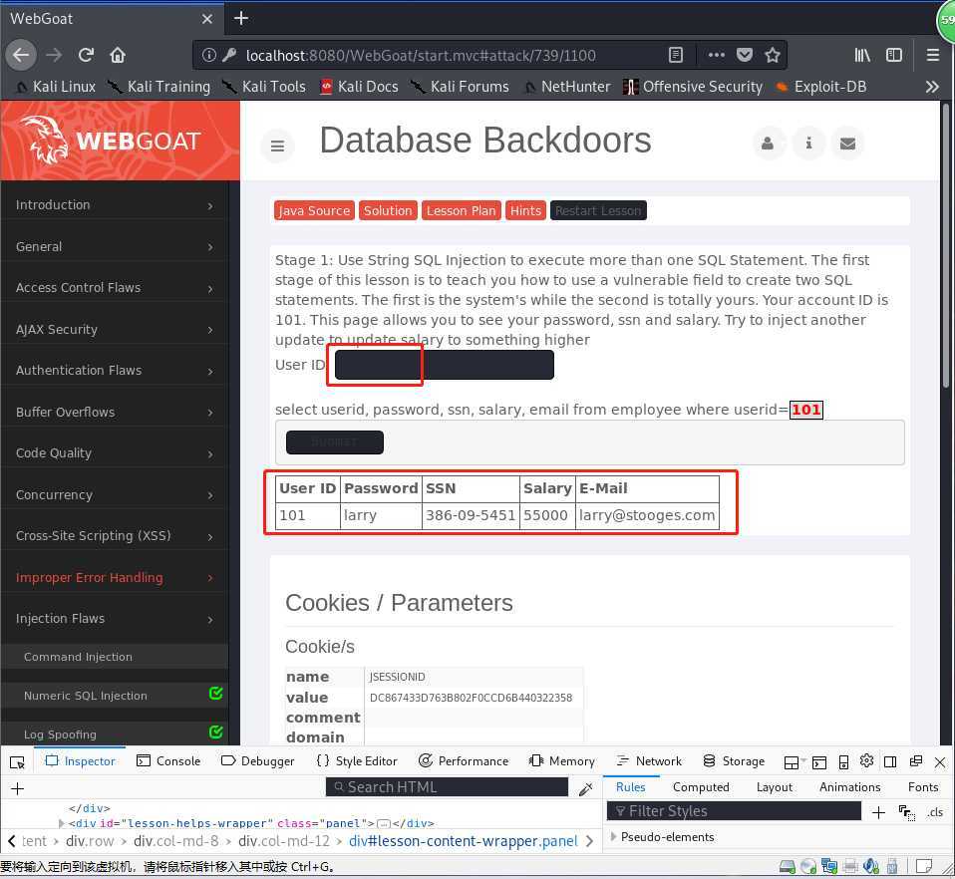955x879 pixels.
Task: Open Command Injection lesson
Action: pos(115,658)
